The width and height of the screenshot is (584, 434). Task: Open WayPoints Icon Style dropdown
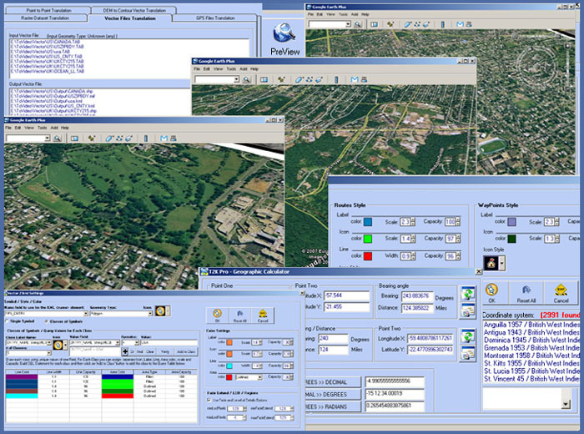[x=502, y=264]
